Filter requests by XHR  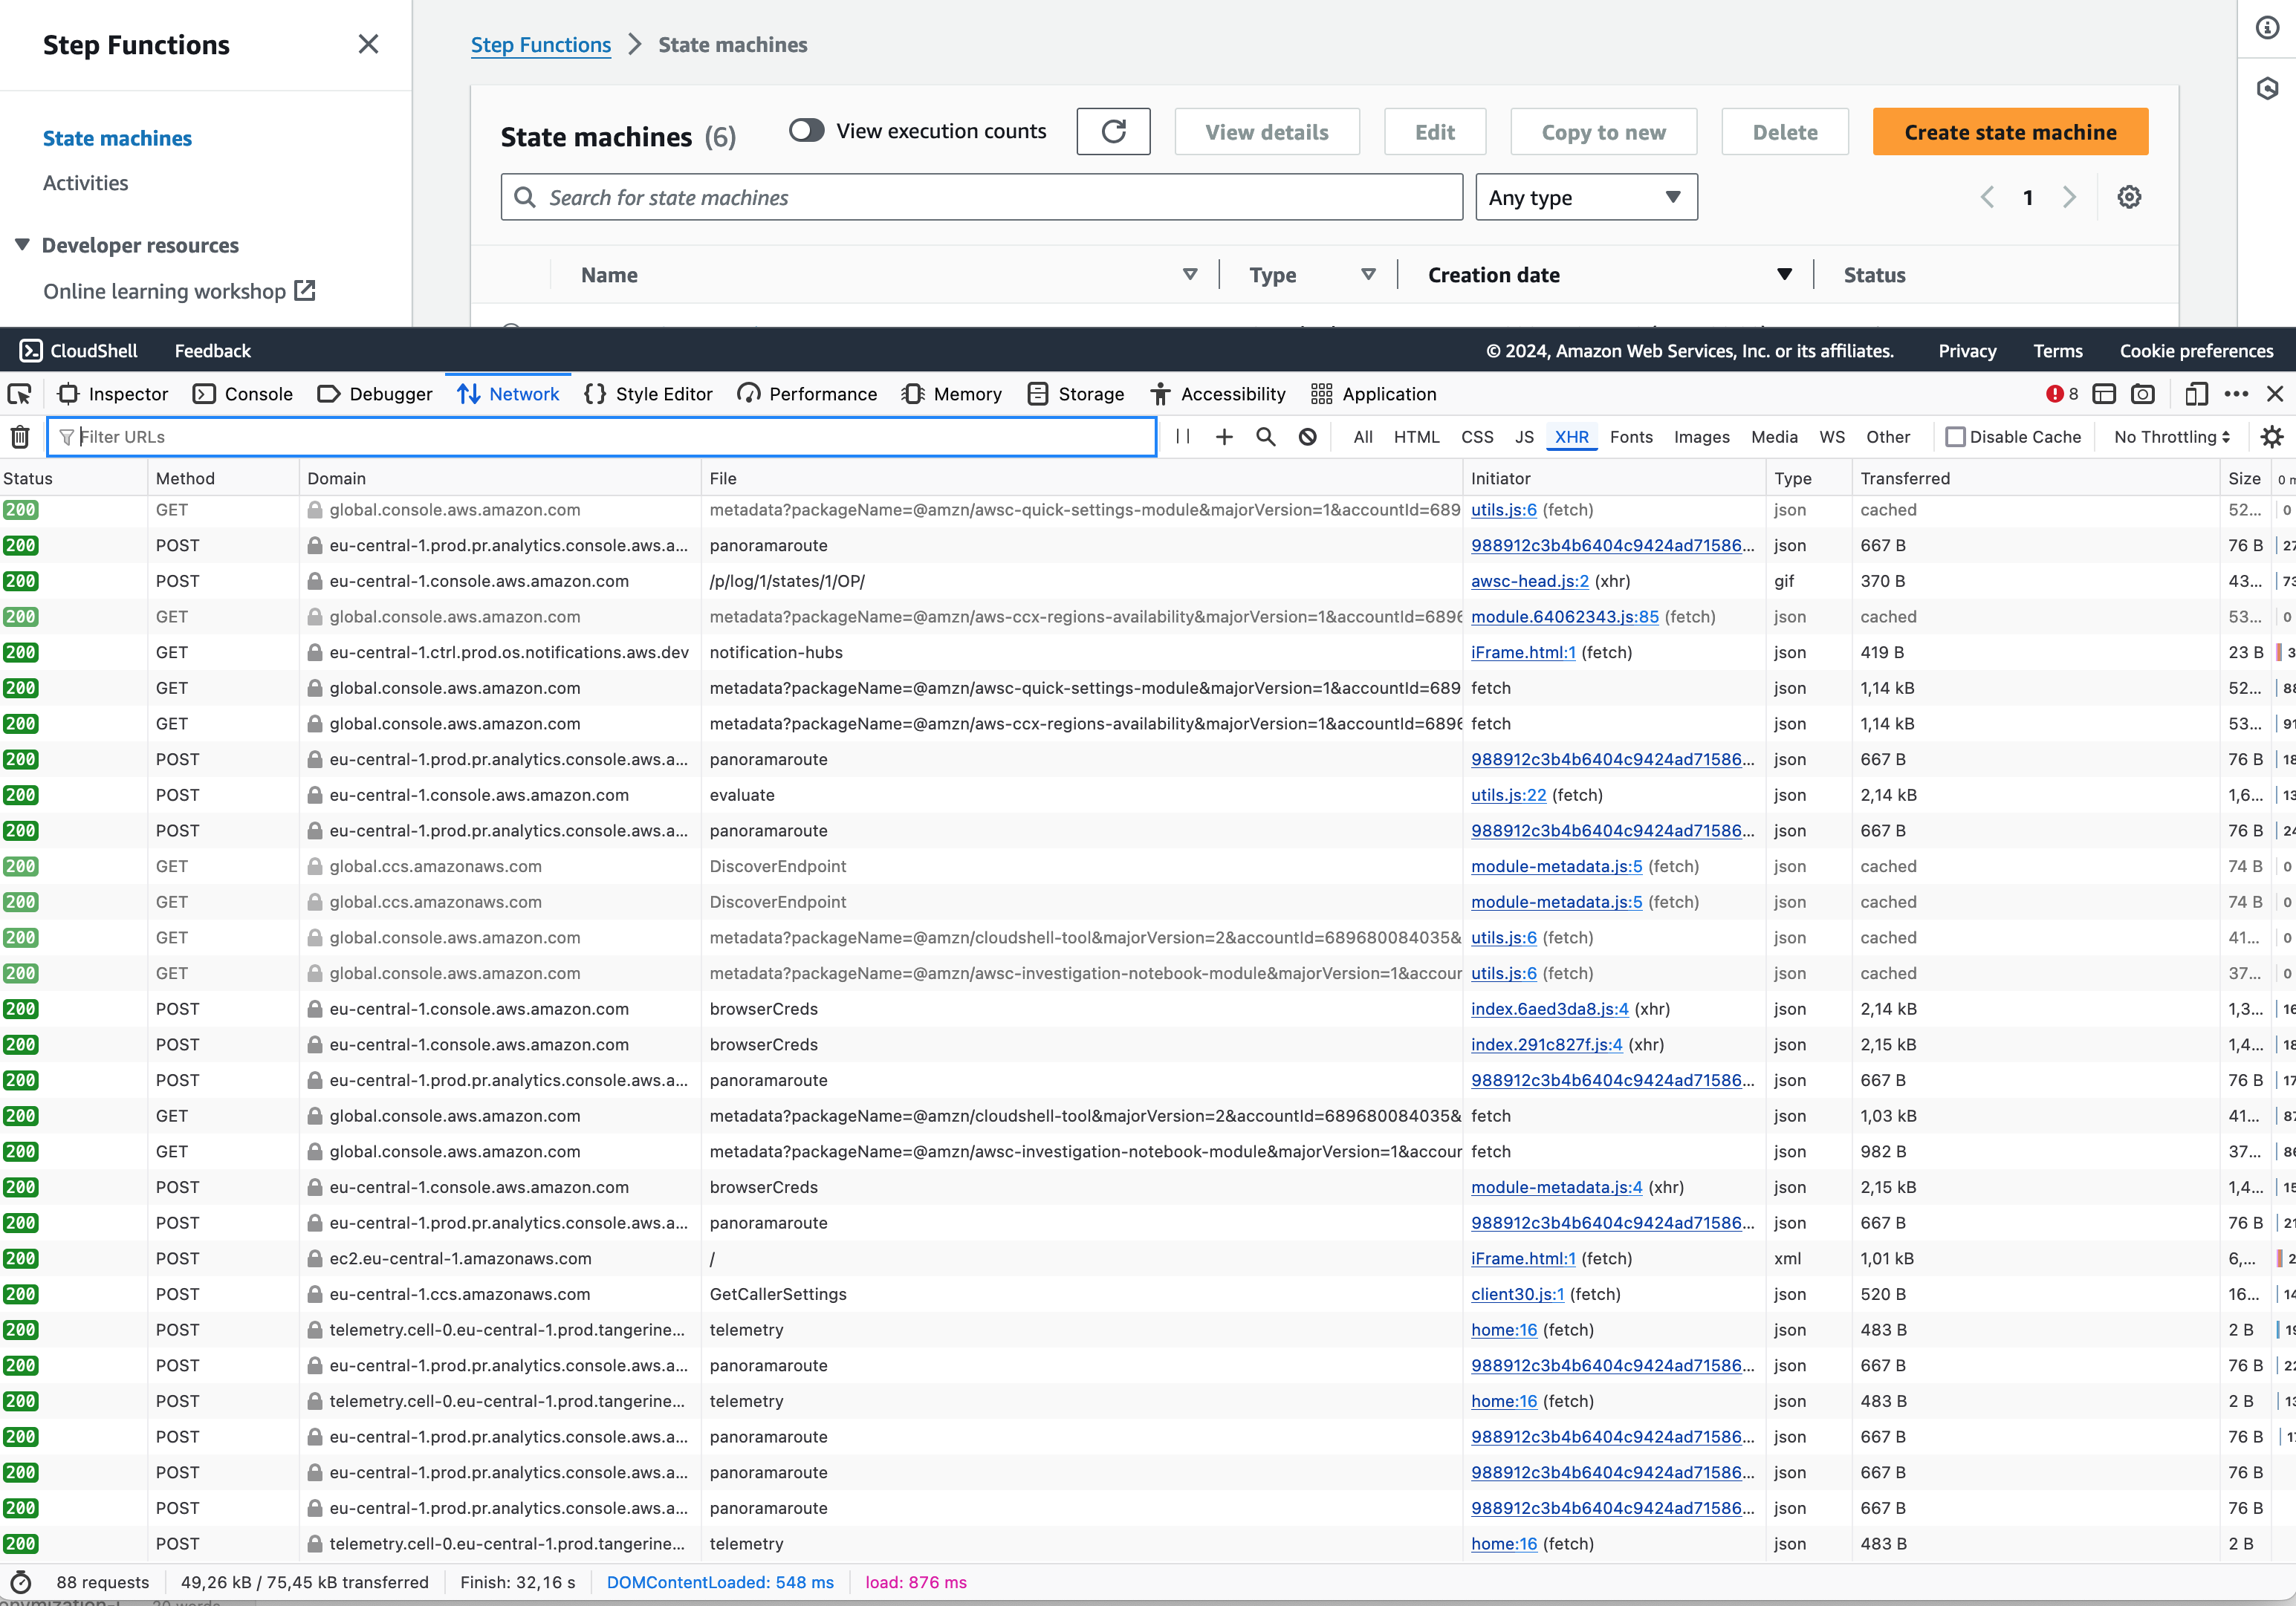click(1571, 437)
